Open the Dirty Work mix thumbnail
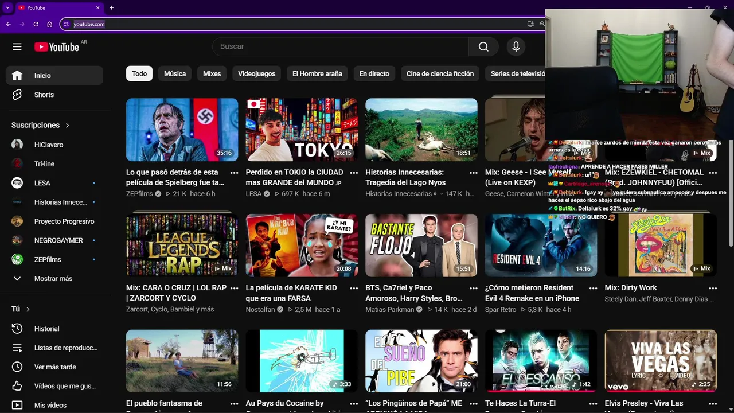Screen dimensions: 734x413 [x=661, y=246]
